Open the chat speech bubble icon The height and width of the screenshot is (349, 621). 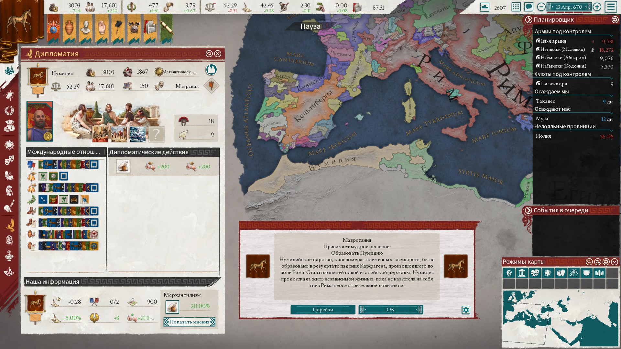point(528,7)
